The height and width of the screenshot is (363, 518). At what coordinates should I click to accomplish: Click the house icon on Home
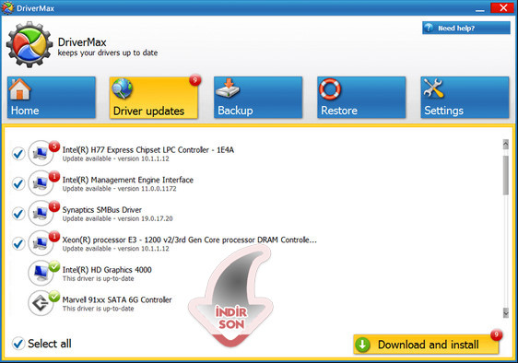coord(20,89)
